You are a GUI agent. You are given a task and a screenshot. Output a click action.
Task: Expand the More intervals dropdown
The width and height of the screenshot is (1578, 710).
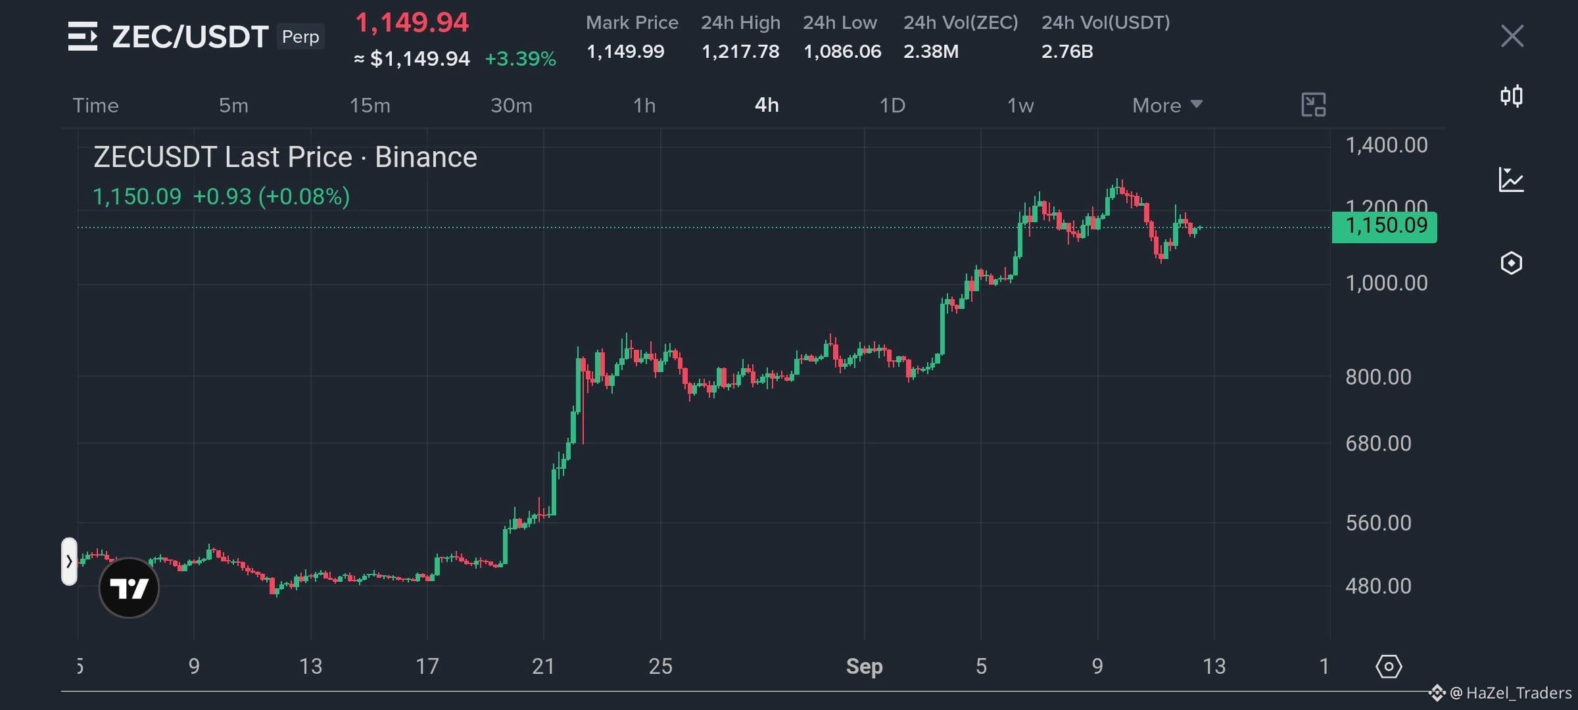(x=1167, y=105)
